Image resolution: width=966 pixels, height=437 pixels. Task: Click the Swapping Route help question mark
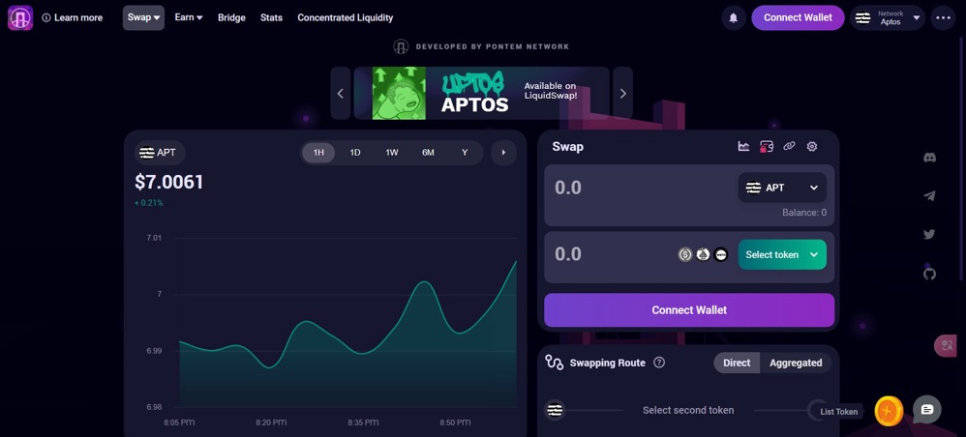658,363
